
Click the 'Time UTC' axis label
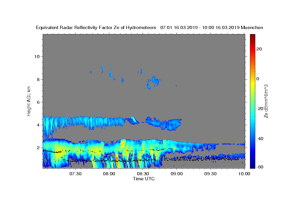pos(144,179)
